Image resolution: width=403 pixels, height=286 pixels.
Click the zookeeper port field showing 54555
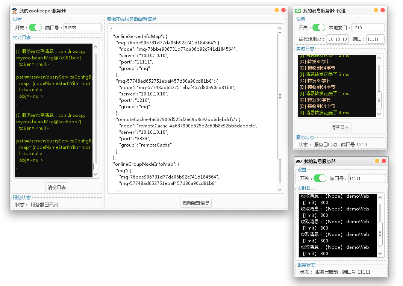82,28
